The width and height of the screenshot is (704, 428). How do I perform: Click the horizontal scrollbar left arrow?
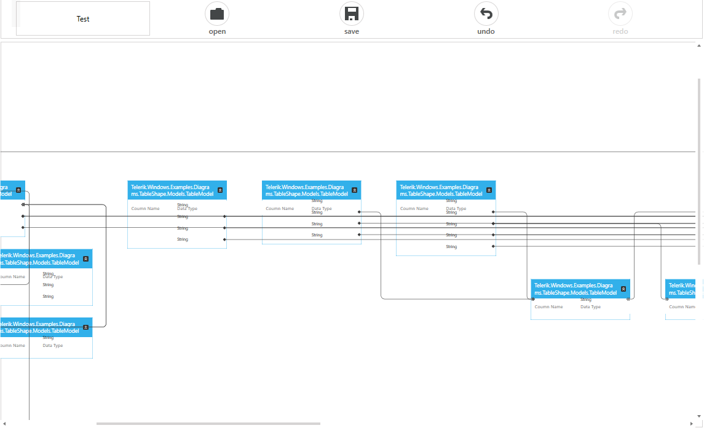point(4,424)
